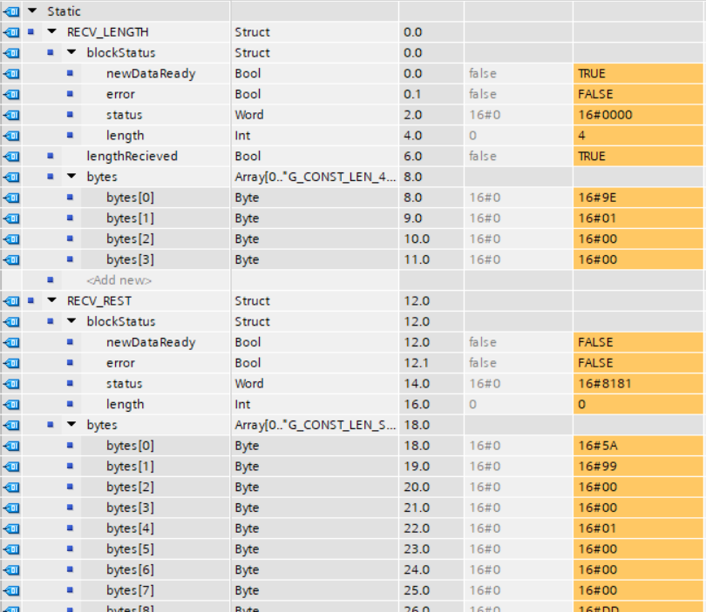Click the tag icon of bytes[4] at offset 22.0
Image resolution: width=706 pixels, height=612 pixels.
click(x=11, y=528)
